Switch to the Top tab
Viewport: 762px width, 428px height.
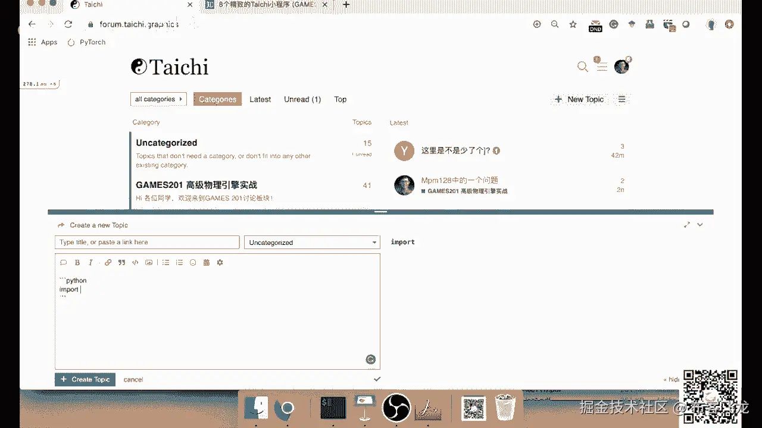pyautogui.click(x=341, y=99)
